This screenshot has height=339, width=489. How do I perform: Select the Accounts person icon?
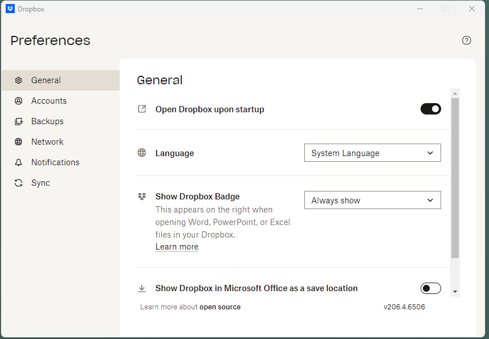(18, 101)
